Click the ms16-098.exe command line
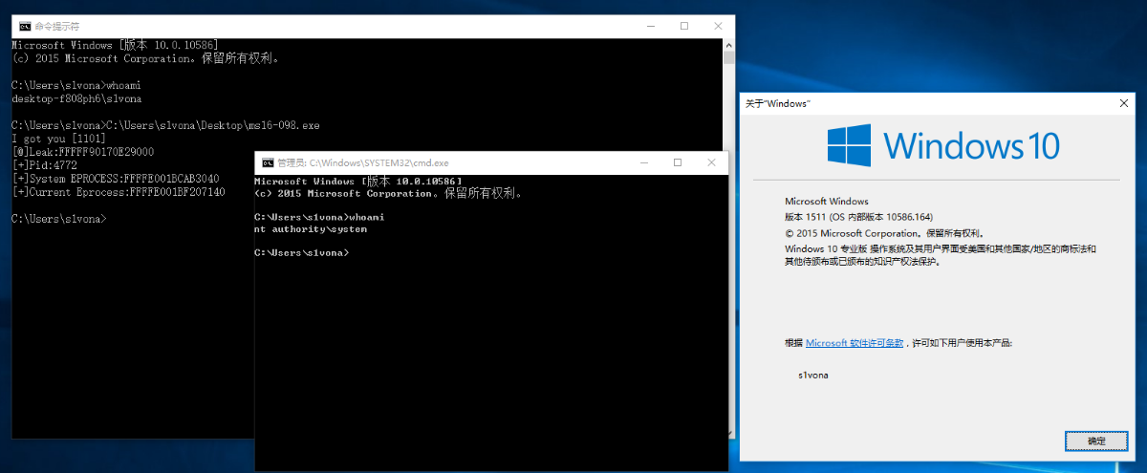Image resolution: width=1147 pixels, height=473 pixels. click(x=165, y=125)
